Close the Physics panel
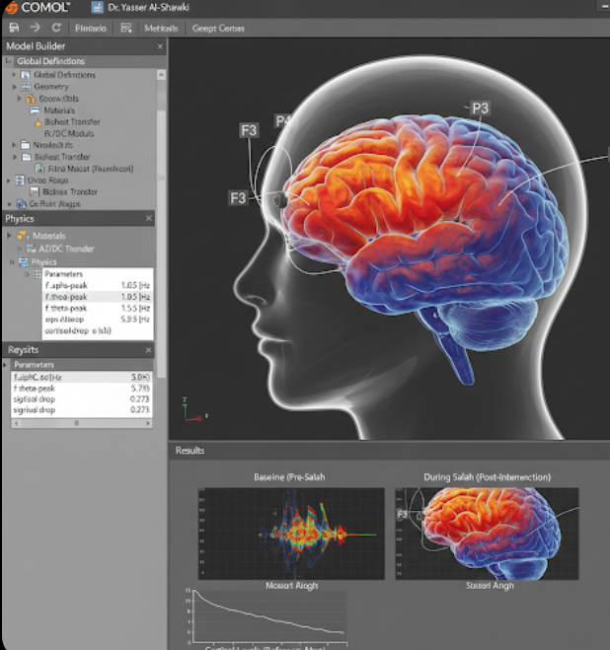610x650 pixels. (148, 218)
